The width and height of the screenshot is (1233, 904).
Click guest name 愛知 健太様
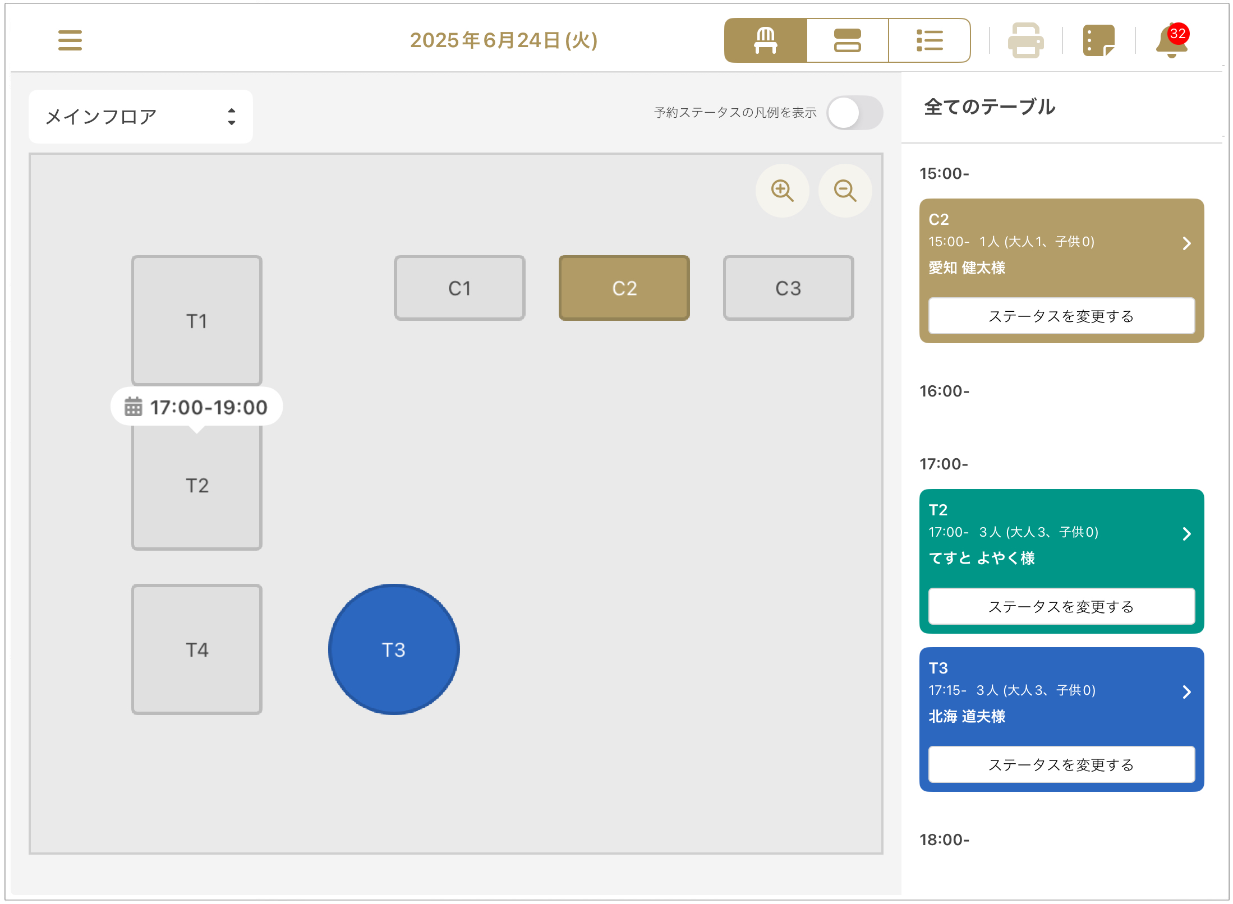tap(967, 268)
